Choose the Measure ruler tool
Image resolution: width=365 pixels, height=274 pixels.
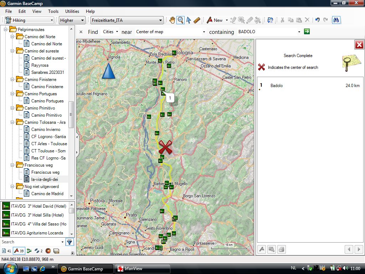(197, 20)
